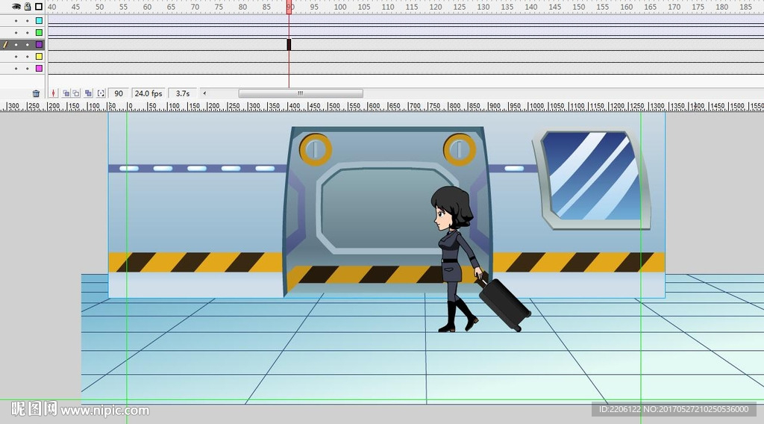
Task: Click the magenta layer's outline square
Action: [39, 69]
